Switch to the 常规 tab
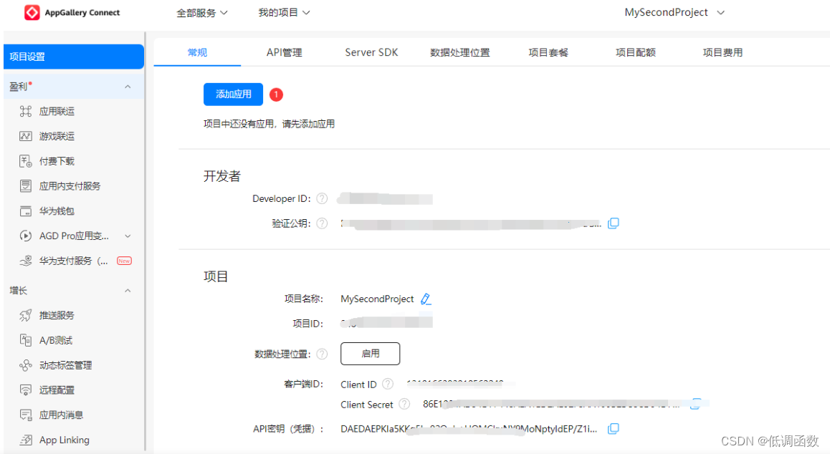830x454 pixels. point(197,52)
